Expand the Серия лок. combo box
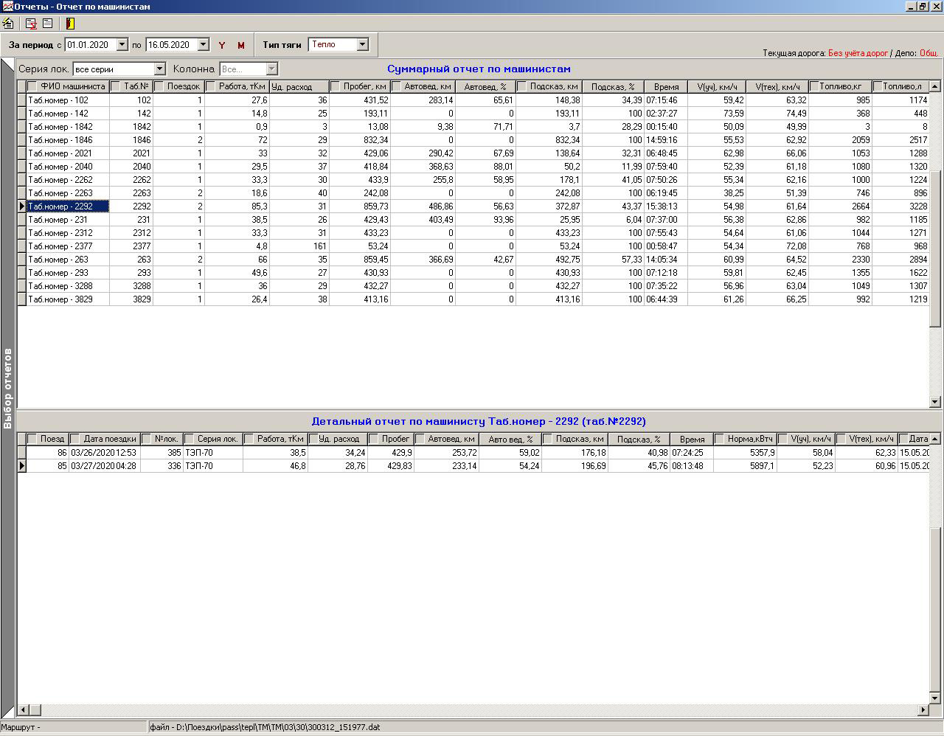The height and width of the screenshot is (736, 944). 159,69
